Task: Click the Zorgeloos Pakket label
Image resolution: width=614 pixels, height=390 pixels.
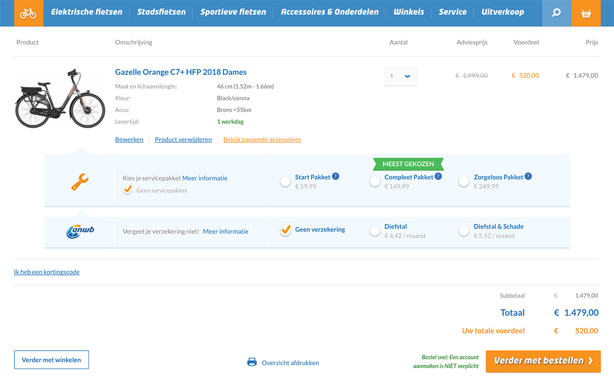Action: tap(498, 177)
